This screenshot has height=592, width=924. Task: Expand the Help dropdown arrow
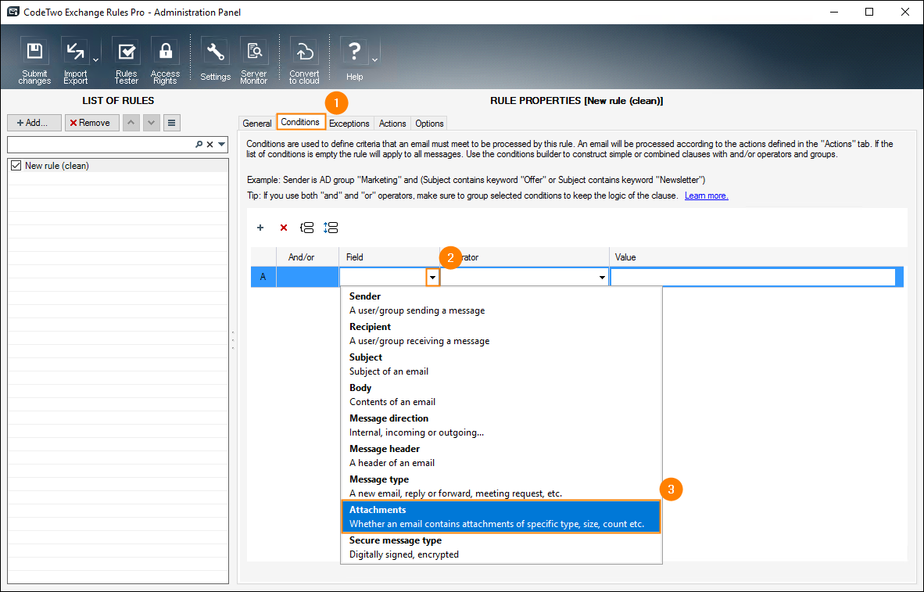click(x=374, y=60)
